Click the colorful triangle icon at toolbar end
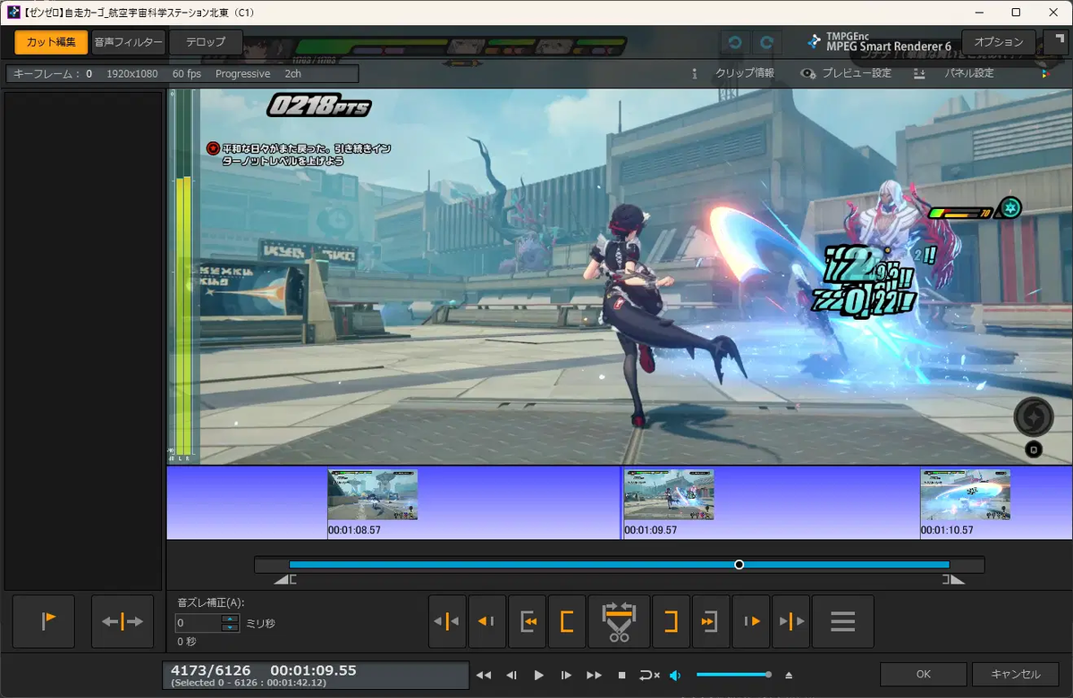This screenshot has width=1073, height=698. point(1045,73)
